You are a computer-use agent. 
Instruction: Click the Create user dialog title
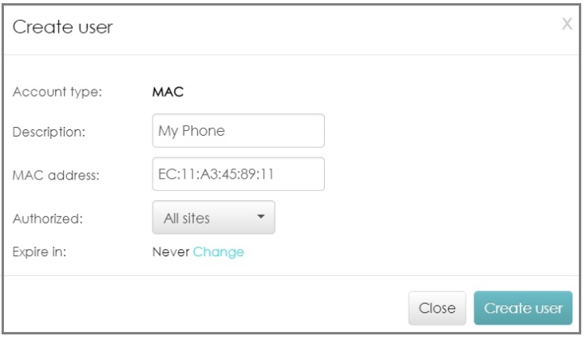click(x=63, y=28)
